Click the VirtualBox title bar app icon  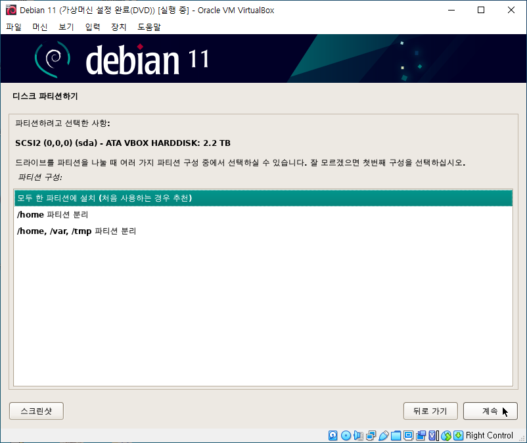tap(11, 10)
